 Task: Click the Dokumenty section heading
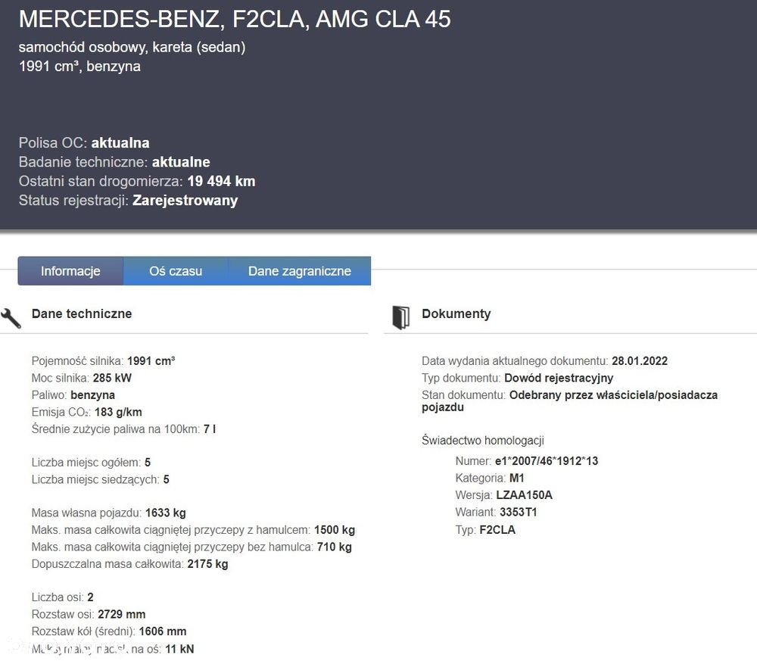[x=456, y=313]
